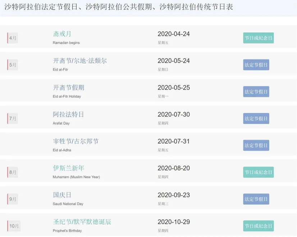Click the 节日或纪念日 tag for Ramadan begins
The height and width of the screenshot is (237, 297).
(259, 38)
